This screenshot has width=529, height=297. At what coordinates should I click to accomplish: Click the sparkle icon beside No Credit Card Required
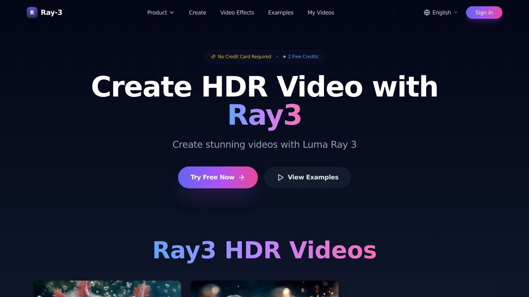(213, 57)
